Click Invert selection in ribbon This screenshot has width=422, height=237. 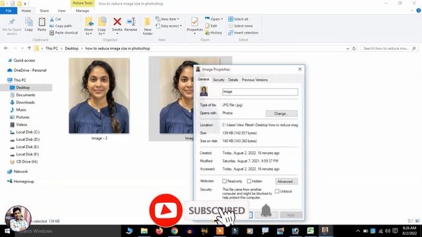243,32
